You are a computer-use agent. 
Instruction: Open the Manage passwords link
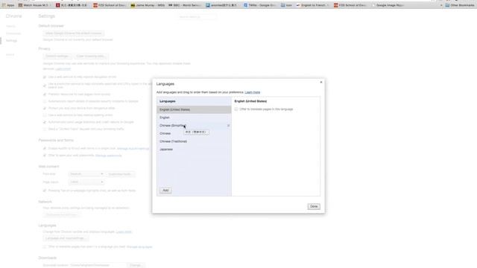click(x=109, y=156)
